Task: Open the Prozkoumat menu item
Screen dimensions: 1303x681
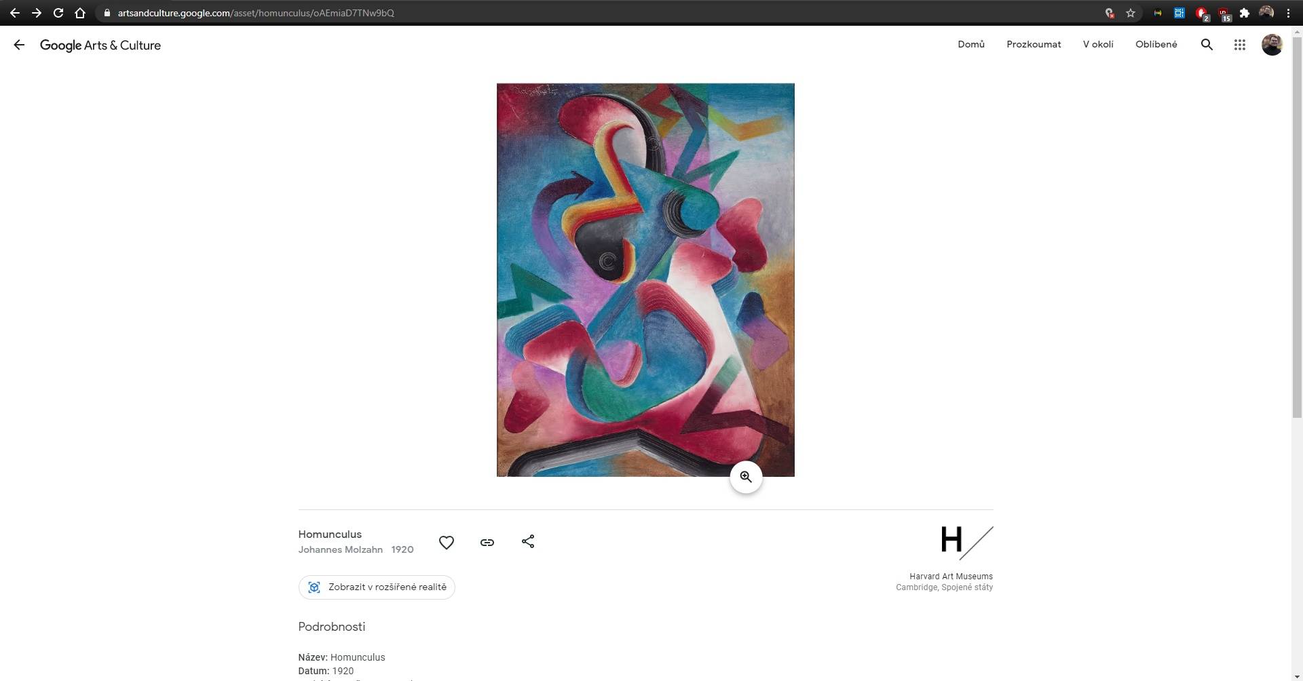Action: (x=1034, y=45)
